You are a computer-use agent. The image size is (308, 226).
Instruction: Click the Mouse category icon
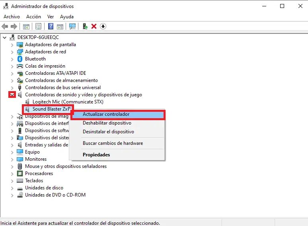point(20,166)
